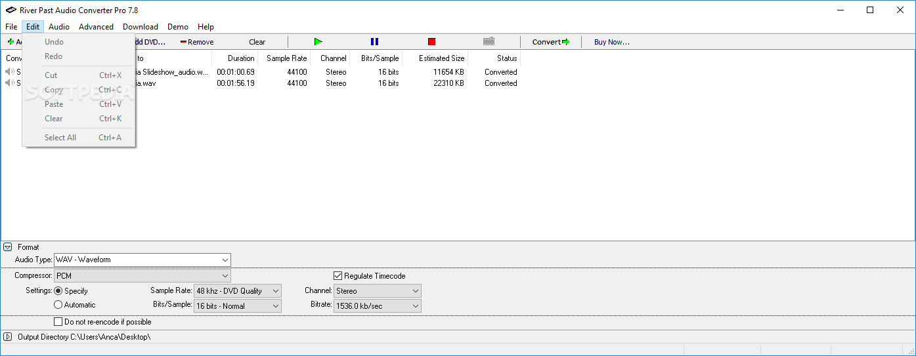The image size is (916, 356).
Task: Click the Clear toolbar button
Action: 257,42
